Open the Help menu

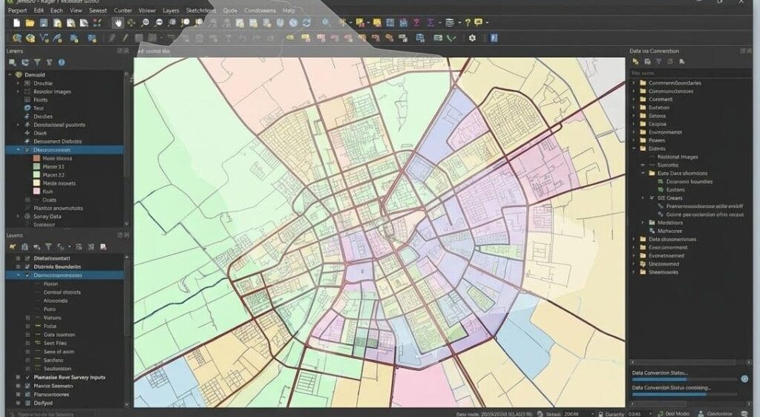pyautogui.click(x=289, y=10)
